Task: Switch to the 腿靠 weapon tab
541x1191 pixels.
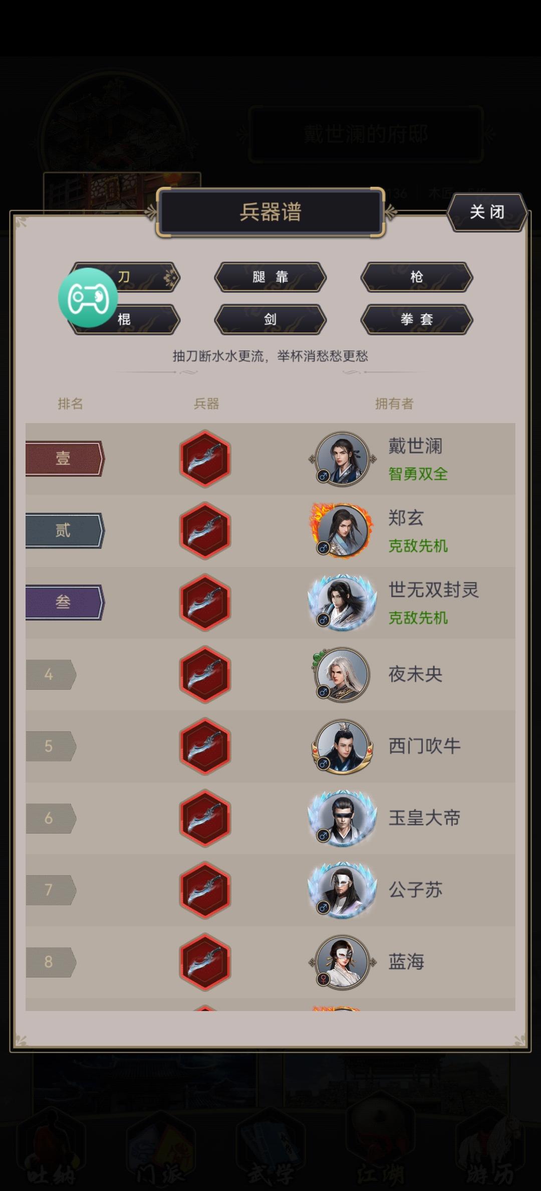Action: point(270,277)
